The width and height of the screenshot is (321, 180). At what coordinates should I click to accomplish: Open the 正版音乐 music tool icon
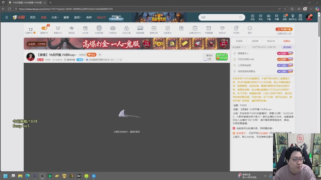167,30
